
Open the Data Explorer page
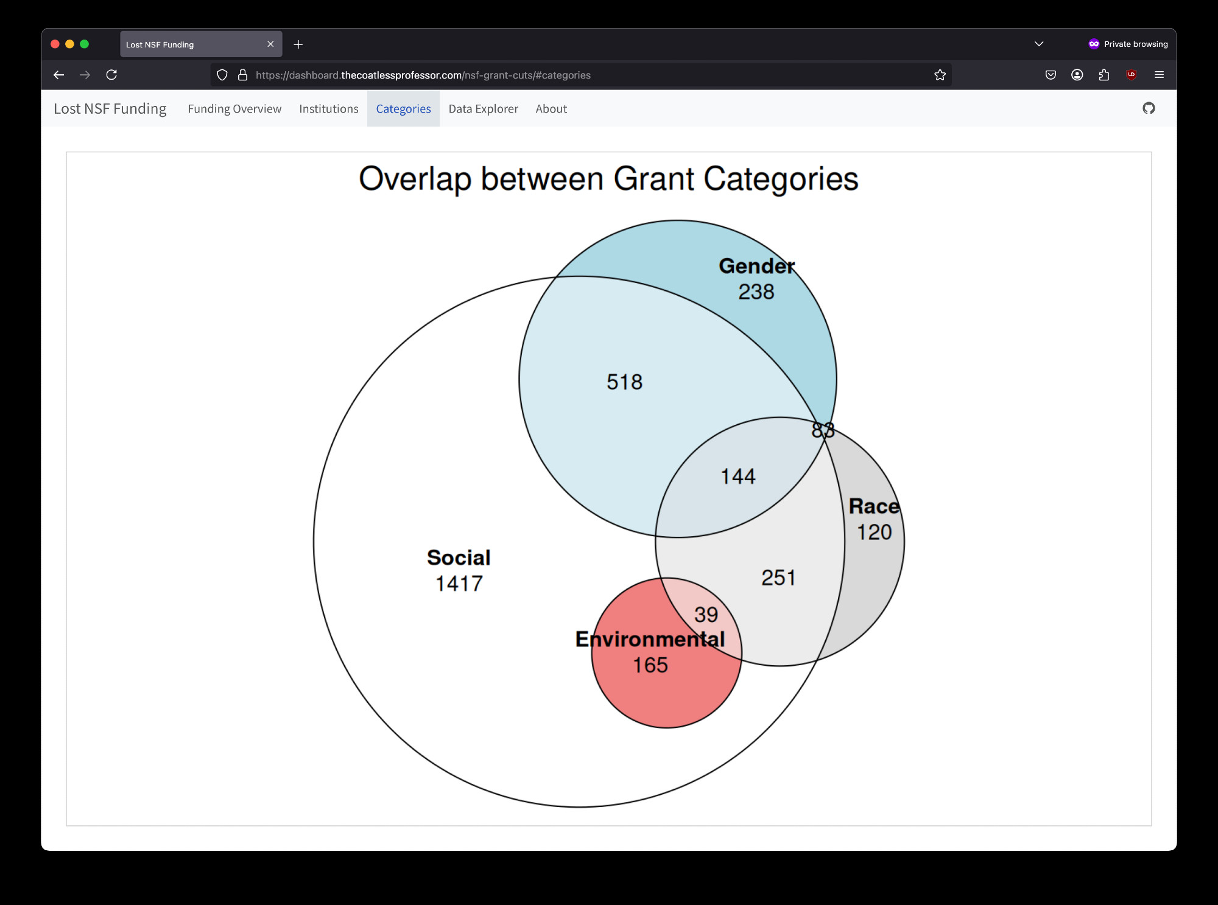click(x=484, y=109)
